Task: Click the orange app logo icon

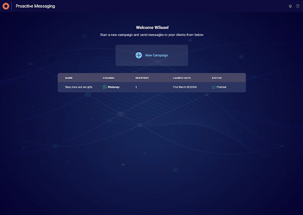Action: pos(6,6)
